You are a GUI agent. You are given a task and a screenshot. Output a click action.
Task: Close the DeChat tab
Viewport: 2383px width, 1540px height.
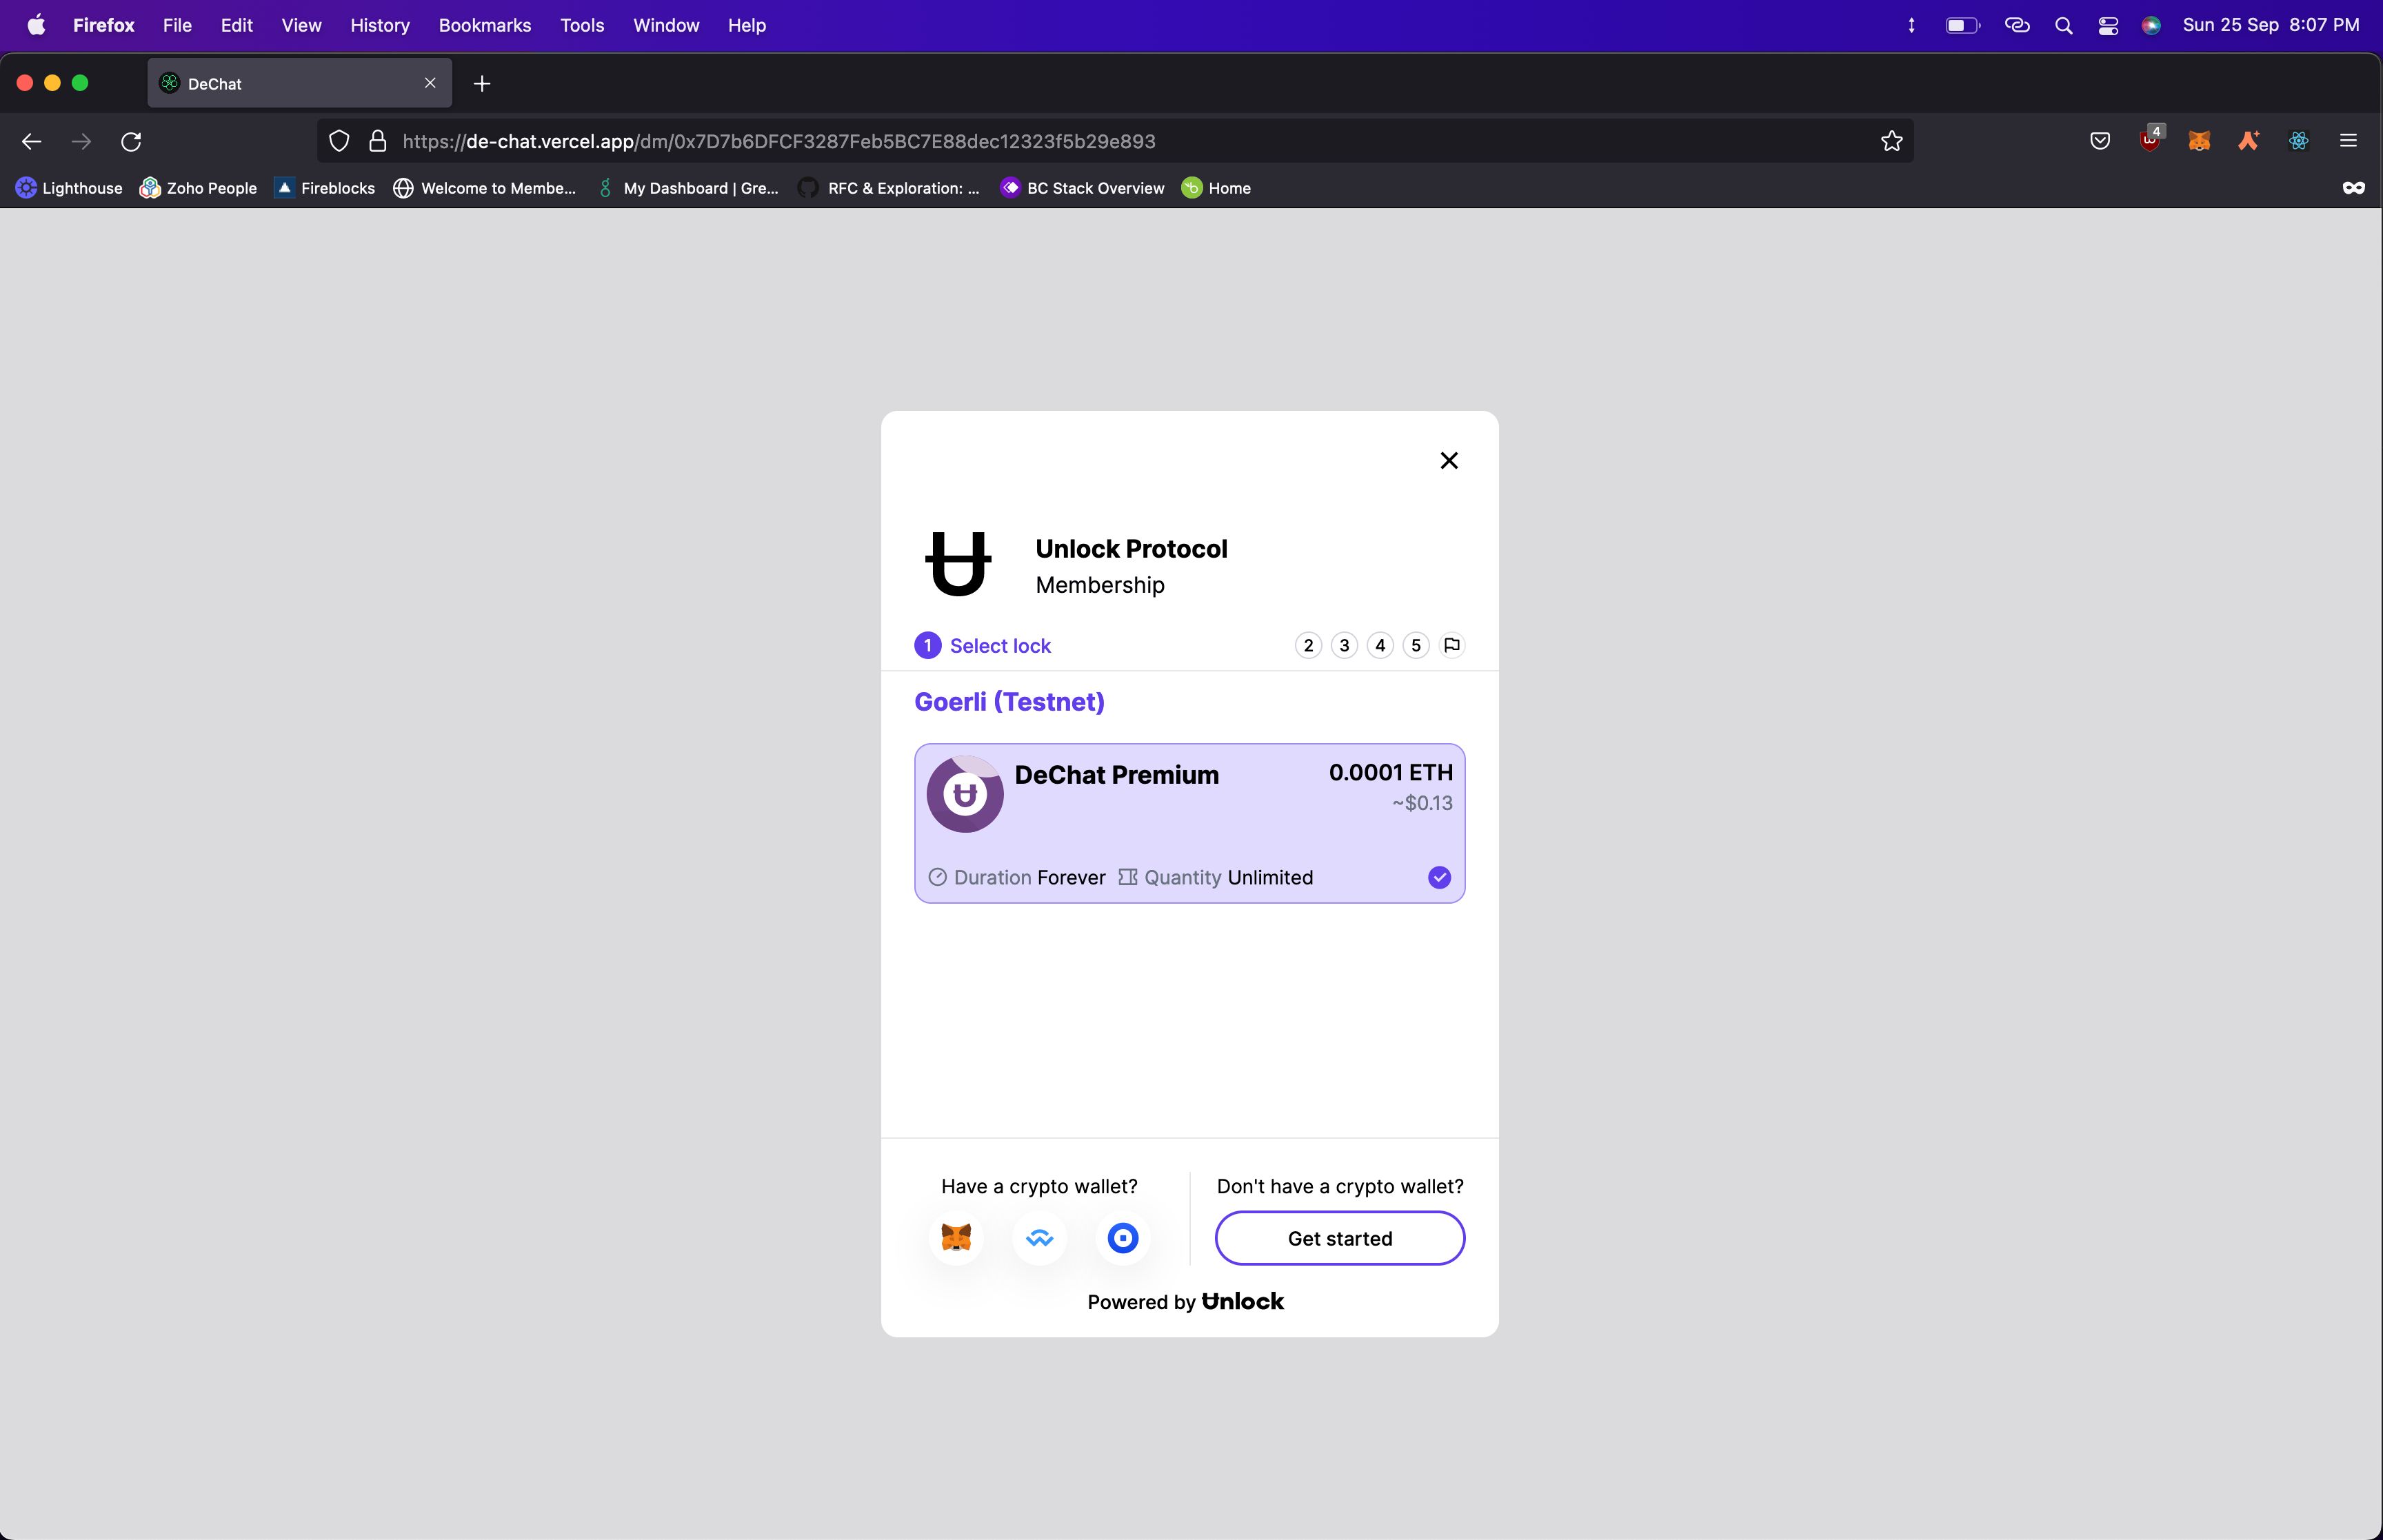point(430,83)
